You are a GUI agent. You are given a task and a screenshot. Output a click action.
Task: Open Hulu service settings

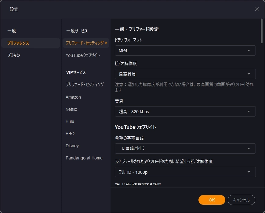click(x=70, y=121)
